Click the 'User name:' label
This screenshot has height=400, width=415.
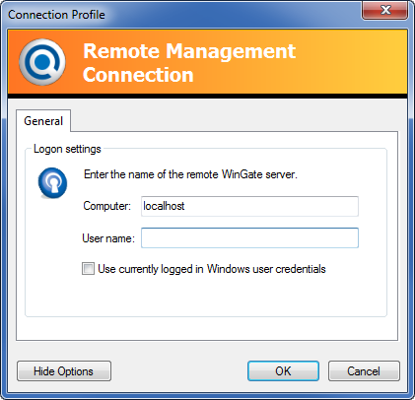coord(108,238)
